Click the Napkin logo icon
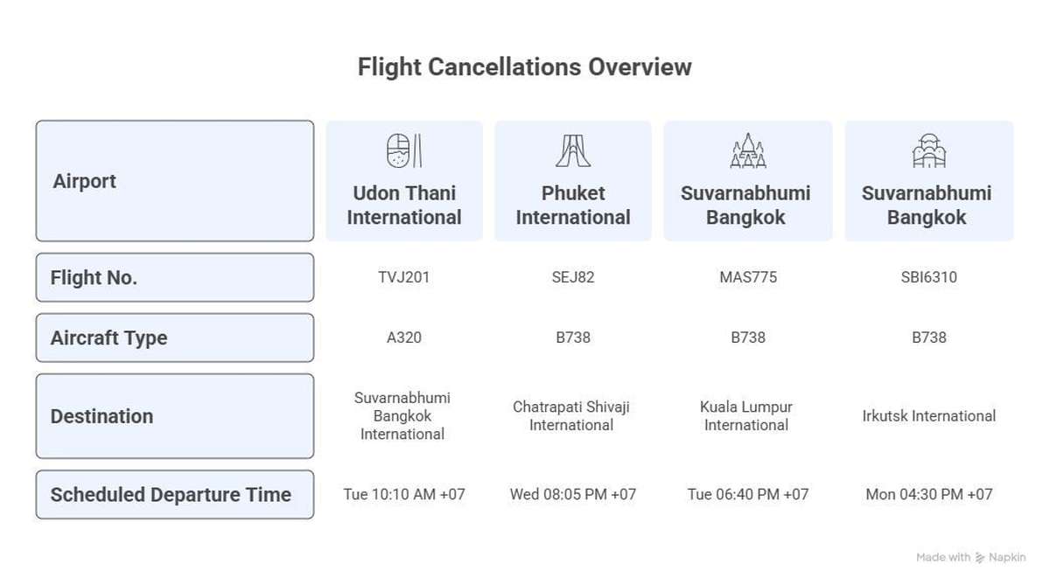 (x=980, y=558)
